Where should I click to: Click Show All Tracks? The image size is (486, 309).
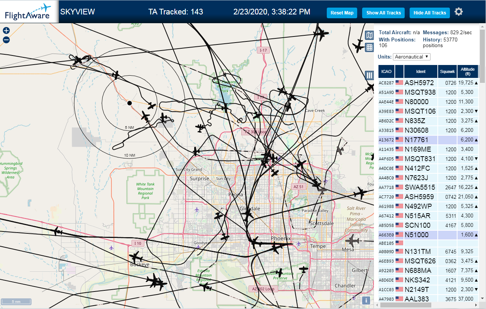coord(383,13)
